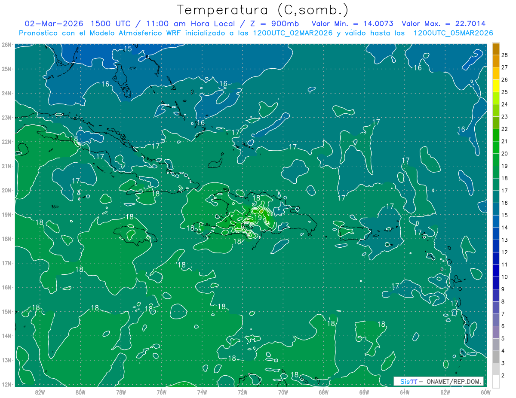Click the '82W' longitude axis label

[x=40, y=392]
